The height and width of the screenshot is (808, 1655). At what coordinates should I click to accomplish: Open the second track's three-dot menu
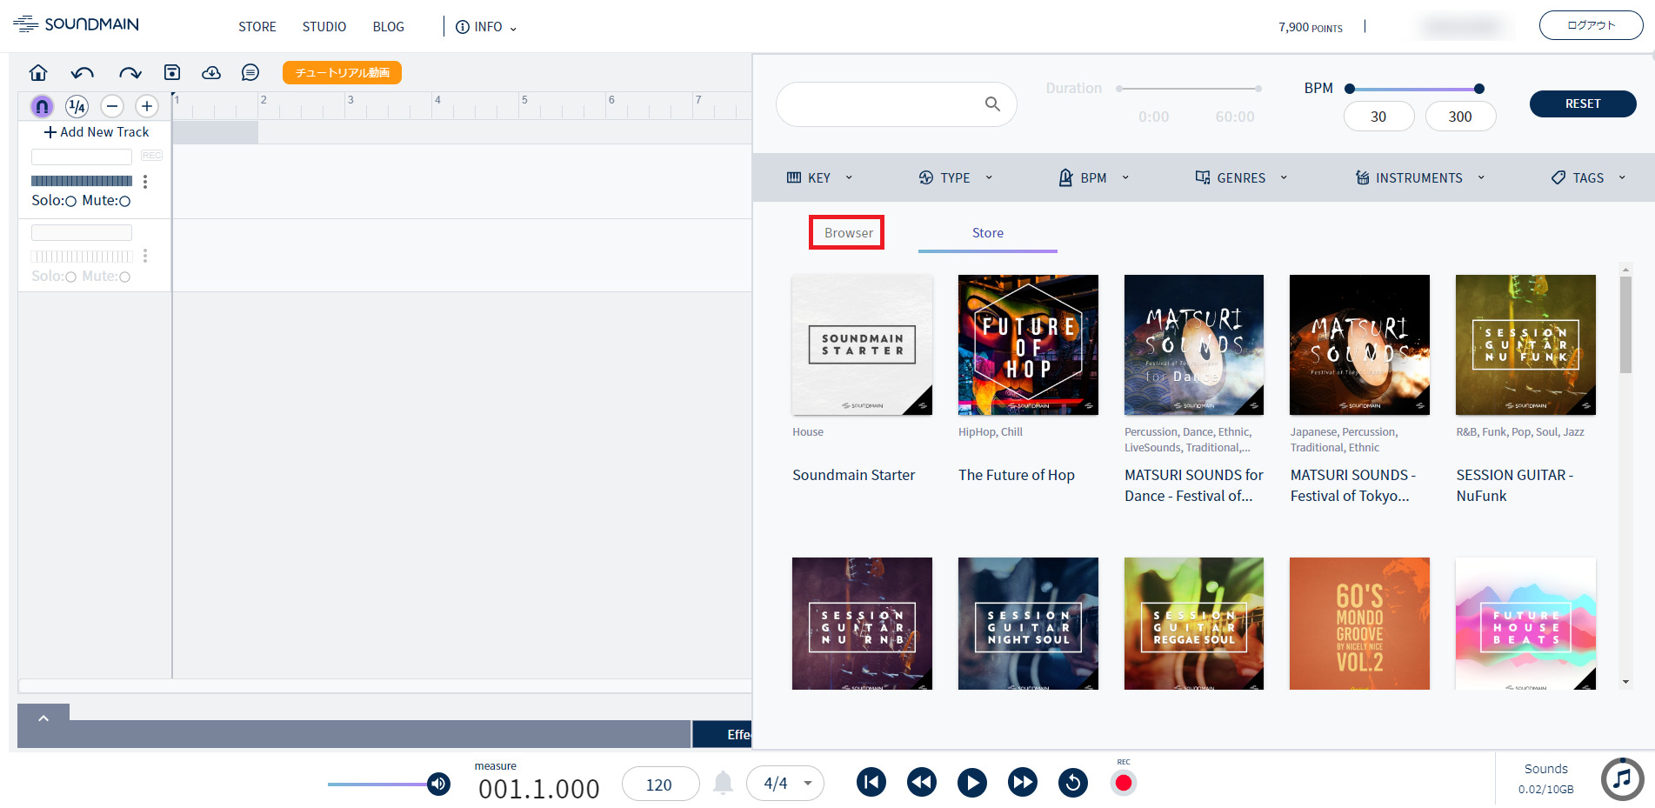[145, 256]
